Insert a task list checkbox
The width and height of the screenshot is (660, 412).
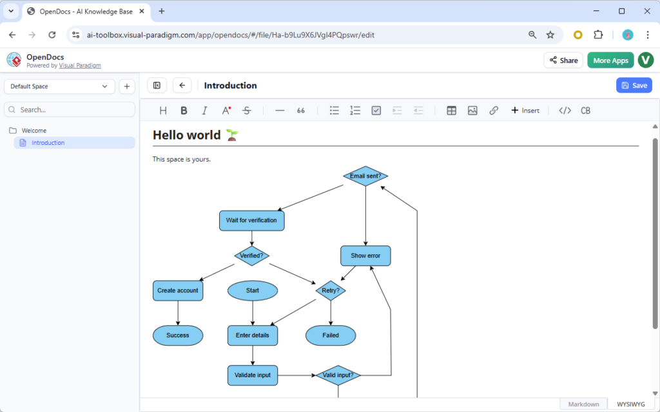pos(376,110)
